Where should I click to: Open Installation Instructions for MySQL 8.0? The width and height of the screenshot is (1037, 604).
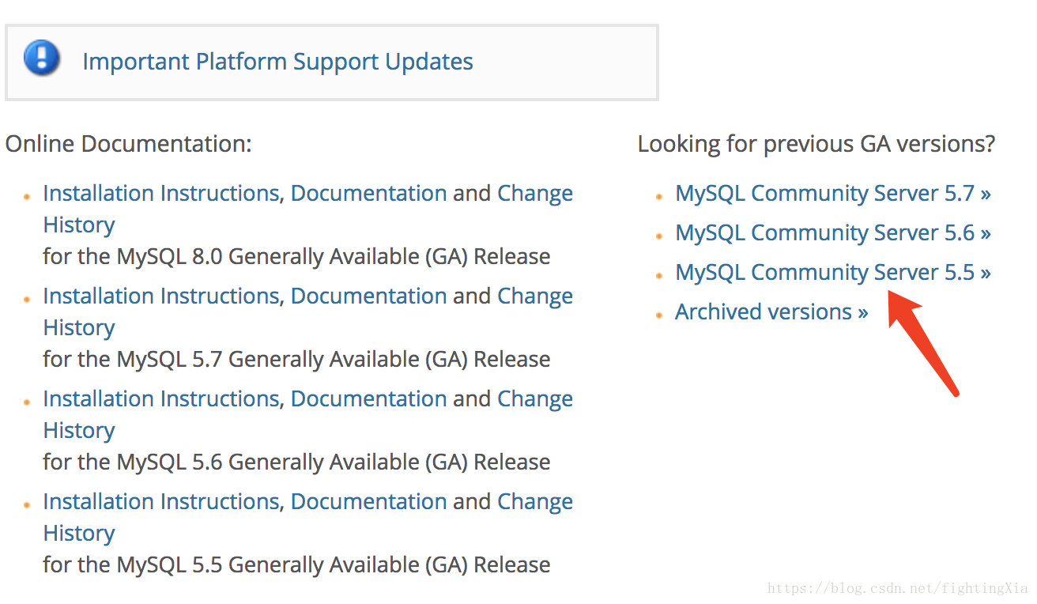(161, 193)
